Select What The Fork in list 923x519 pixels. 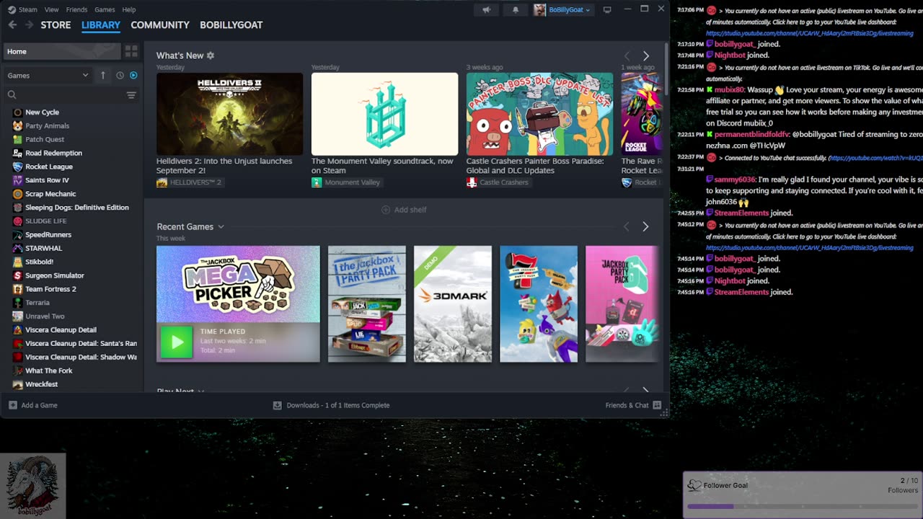[x=48, y=371]
